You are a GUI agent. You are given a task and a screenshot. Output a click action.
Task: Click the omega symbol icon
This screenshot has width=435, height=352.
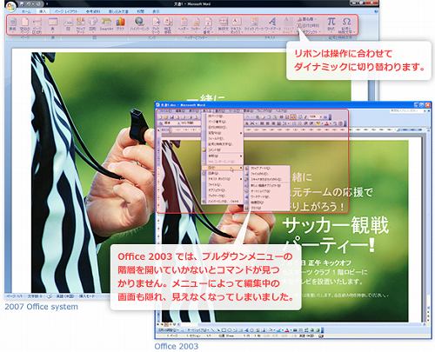coord(346,24)
